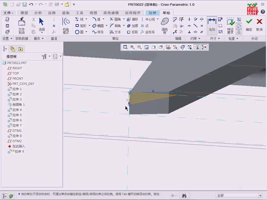Select the Point (点) sketch tool

pyautogui.click(x=145, y=26)
